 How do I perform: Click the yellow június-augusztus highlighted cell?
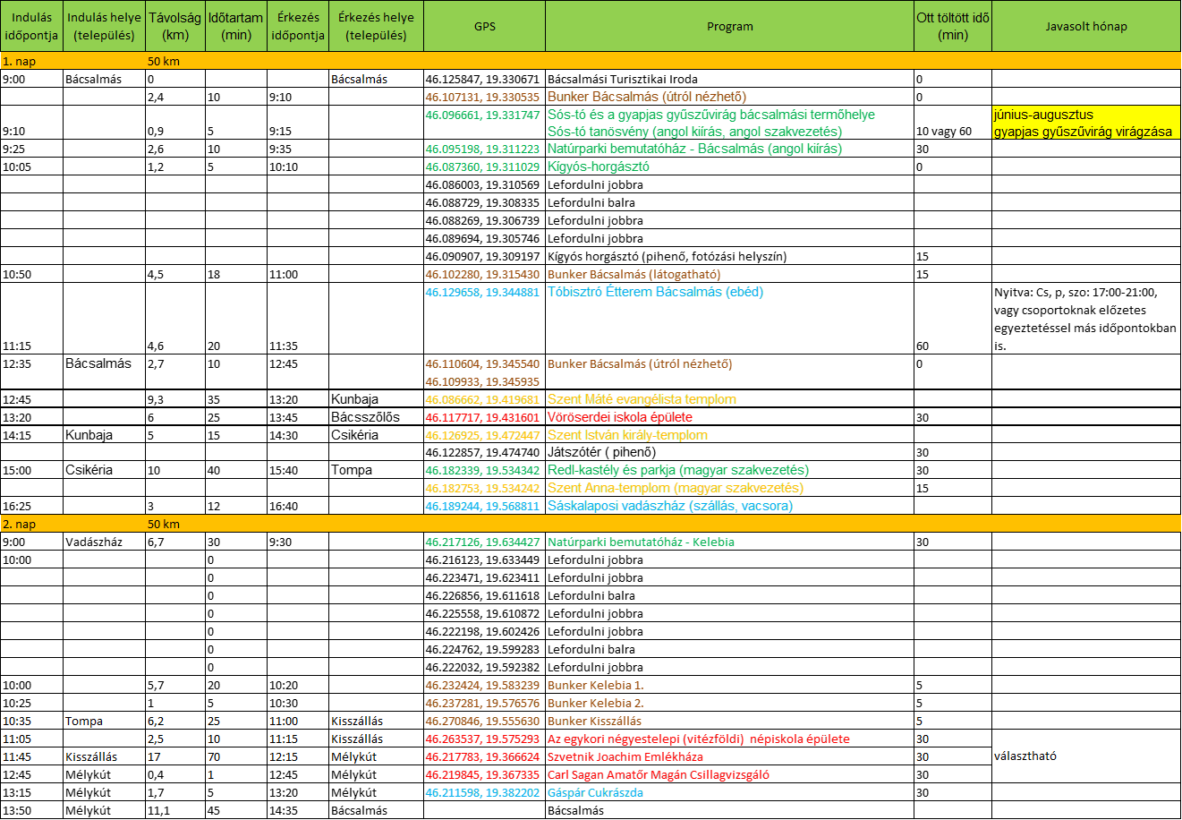pyautogui.click(x=1085, y=124)
